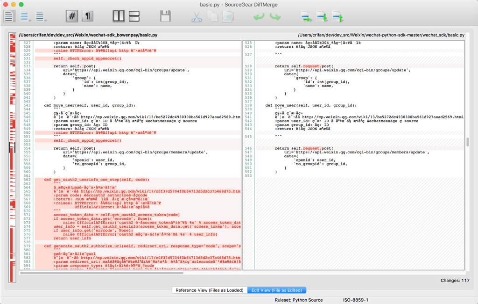Select the show all lines display mode
Image resolution: width=478 pixels, height=304 pixels.
point(9,16)
